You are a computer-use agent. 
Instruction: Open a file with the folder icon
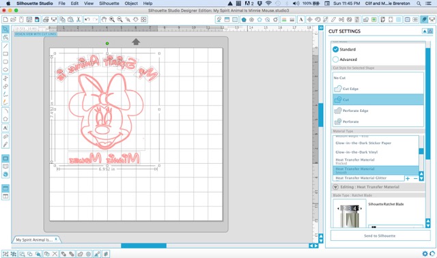pos(13,20)
